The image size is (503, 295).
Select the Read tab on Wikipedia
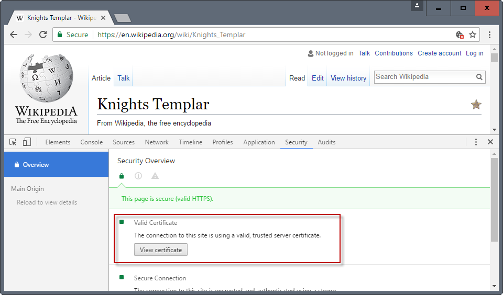click(x=297, y=78)
